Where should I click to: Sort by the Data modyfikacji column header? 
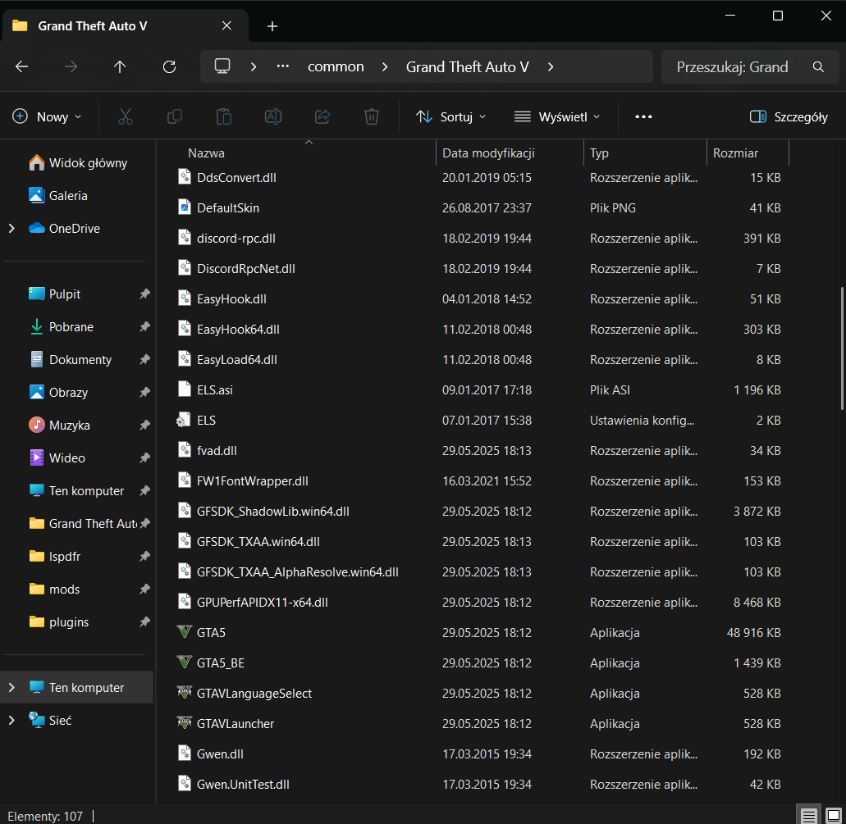488,153
